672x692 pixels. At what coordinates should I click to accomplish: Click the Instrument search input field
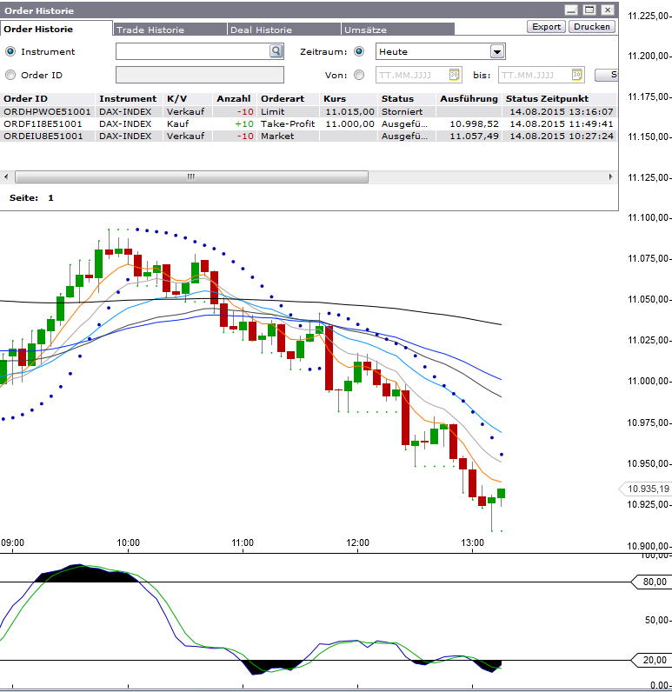(x=191, y=52)
